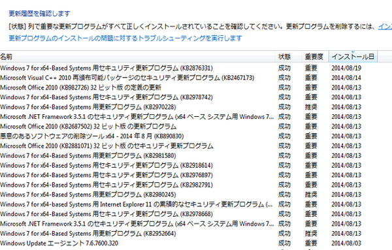Screen dimensions: 392x250
Task: Click the 2014/08/14 install date cell
Action: pyautogui.click(x=346, y=78)
